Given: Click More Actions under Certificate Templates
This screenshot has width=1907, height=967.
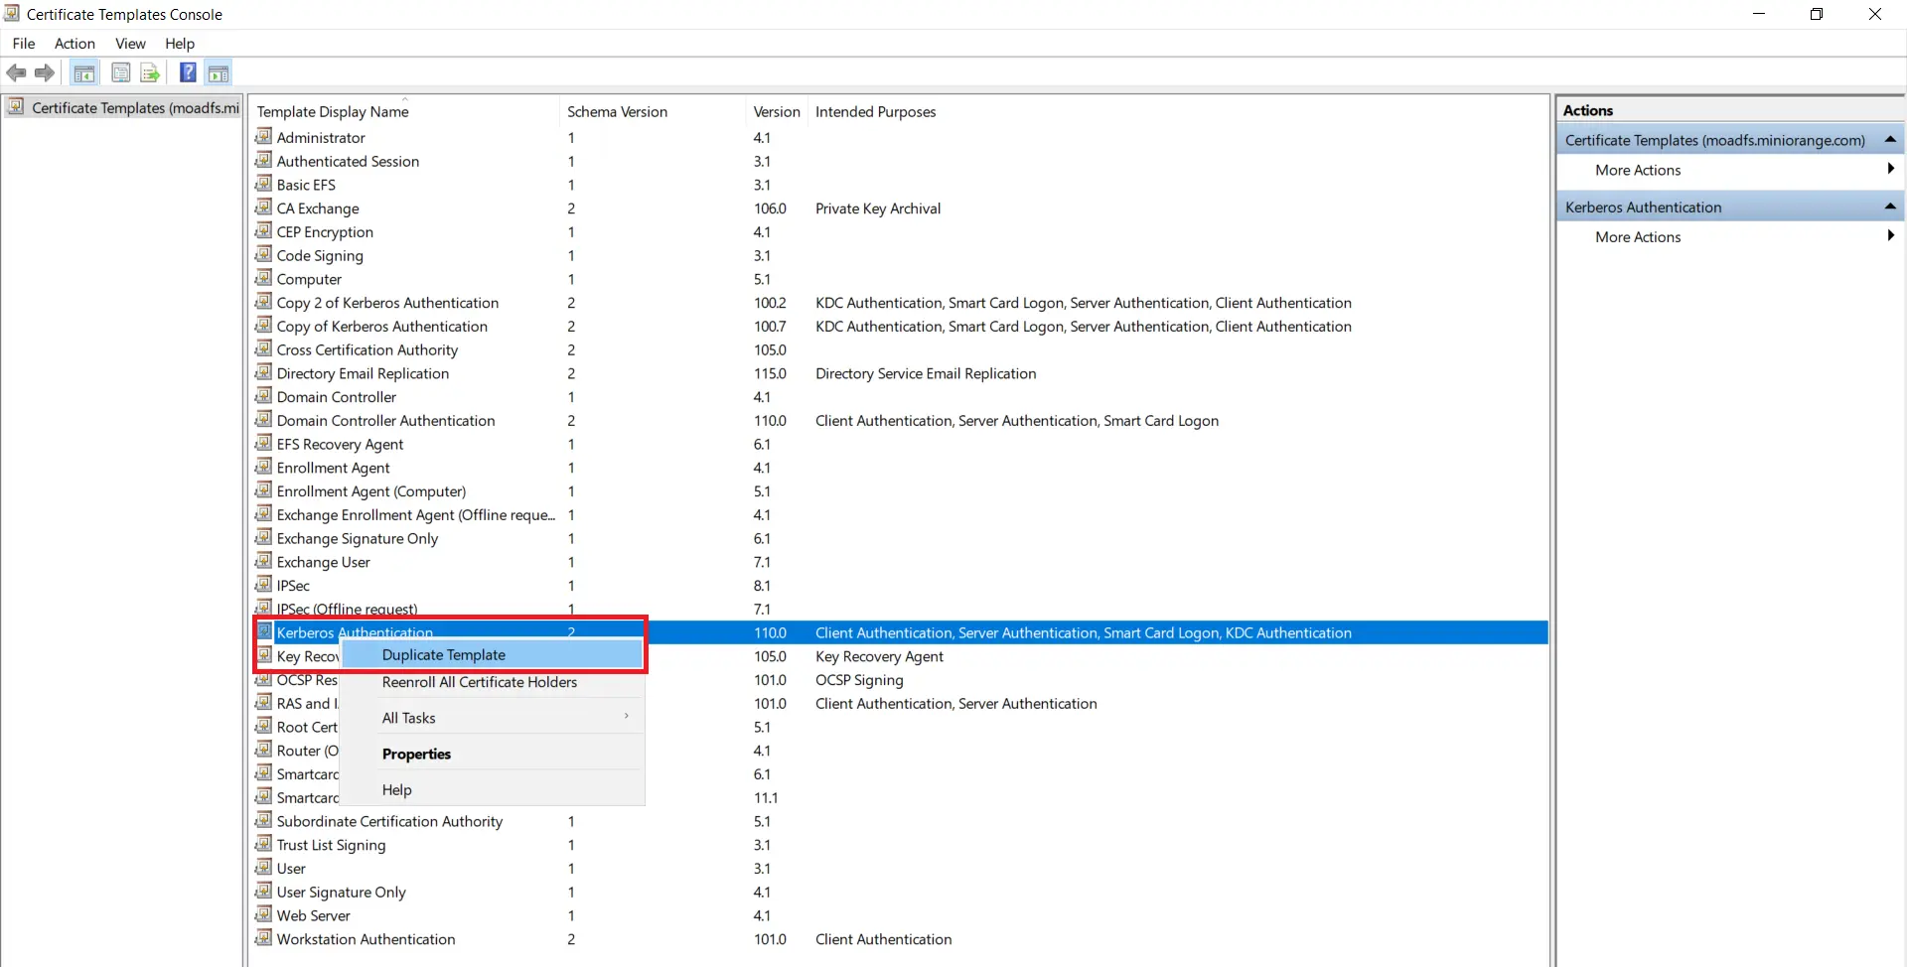Looking at the screenshot, I should [1639, 169].
